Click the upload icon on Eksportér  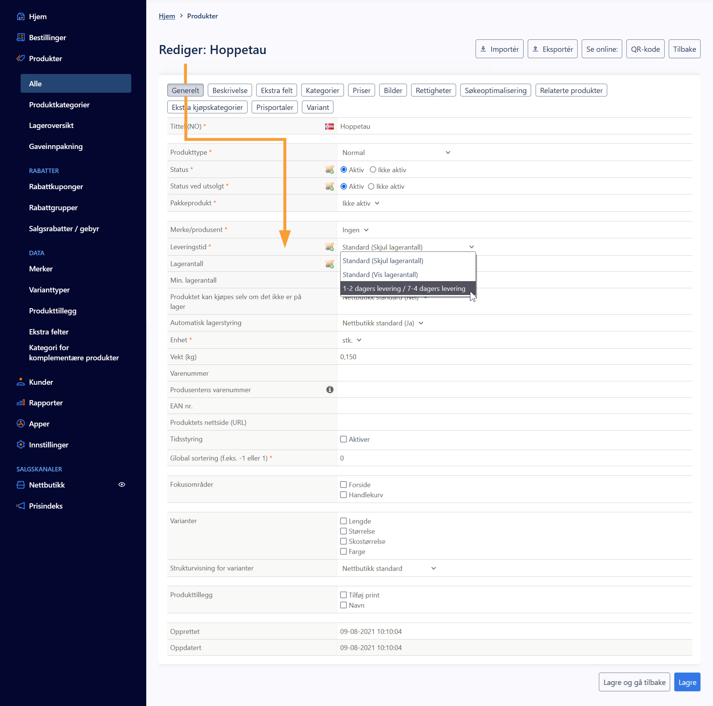536,49
